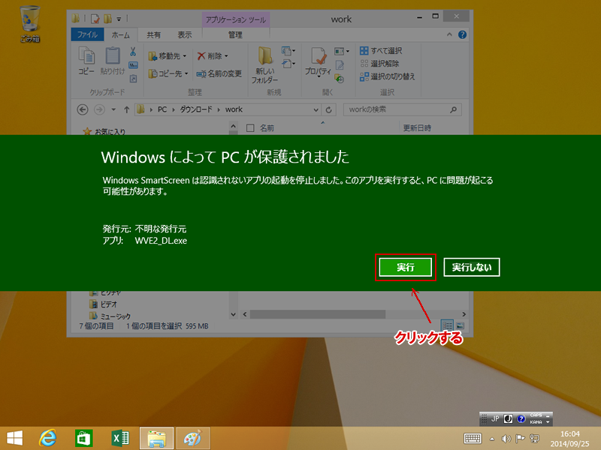This screenshot has width=601, height=450.
Task: Open Paint from the taskbar
Action: coord(193,438)
